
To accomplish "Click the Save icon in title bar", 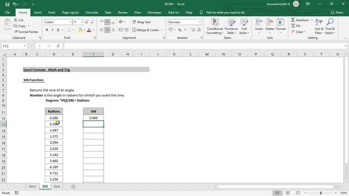I will click(7, 4).
